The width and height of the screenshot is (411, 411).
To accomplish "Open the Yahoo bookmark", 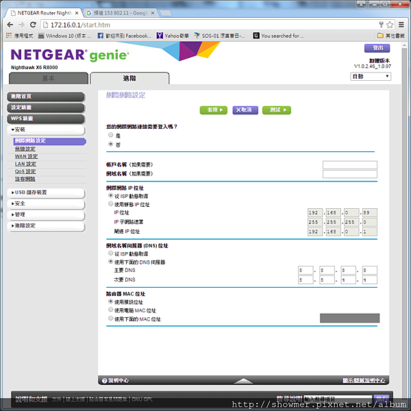I will tap(173, 36).
